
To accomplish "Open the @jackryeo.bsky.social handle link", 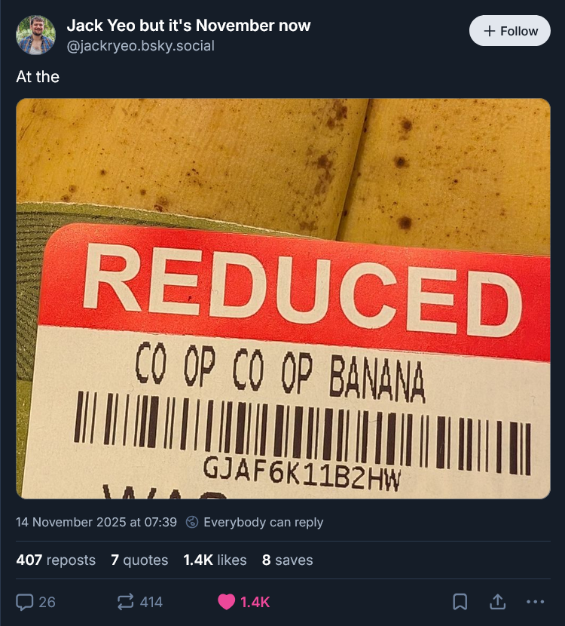I will (x=141, y=46).
